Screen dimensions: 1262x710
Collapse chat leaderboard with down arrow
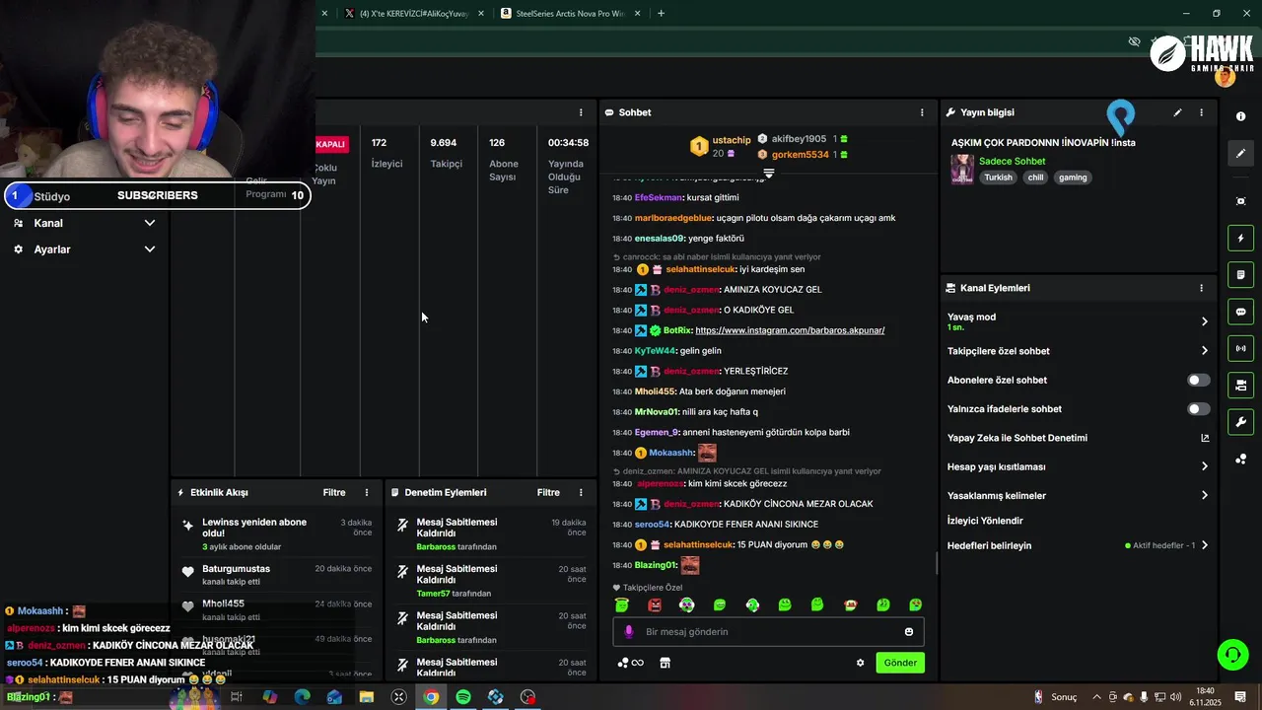tap(768, 173)
